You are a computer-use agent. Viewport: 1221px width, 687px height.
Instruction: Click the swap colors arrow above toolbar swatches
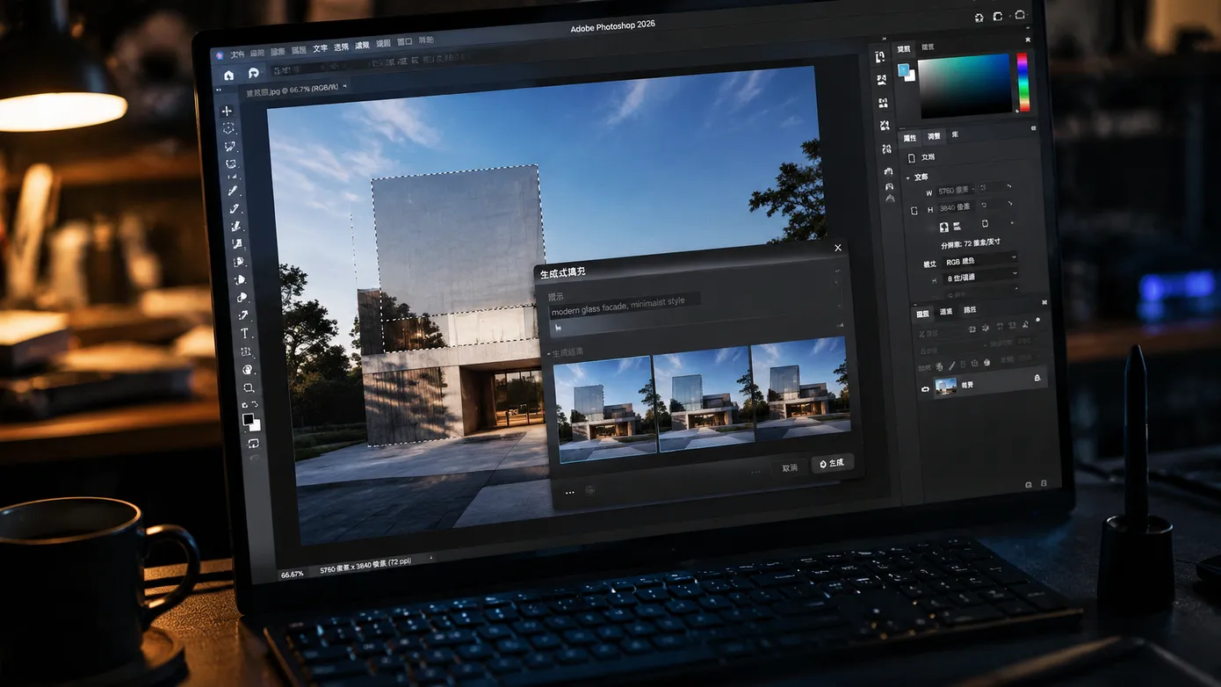[255, 404]
